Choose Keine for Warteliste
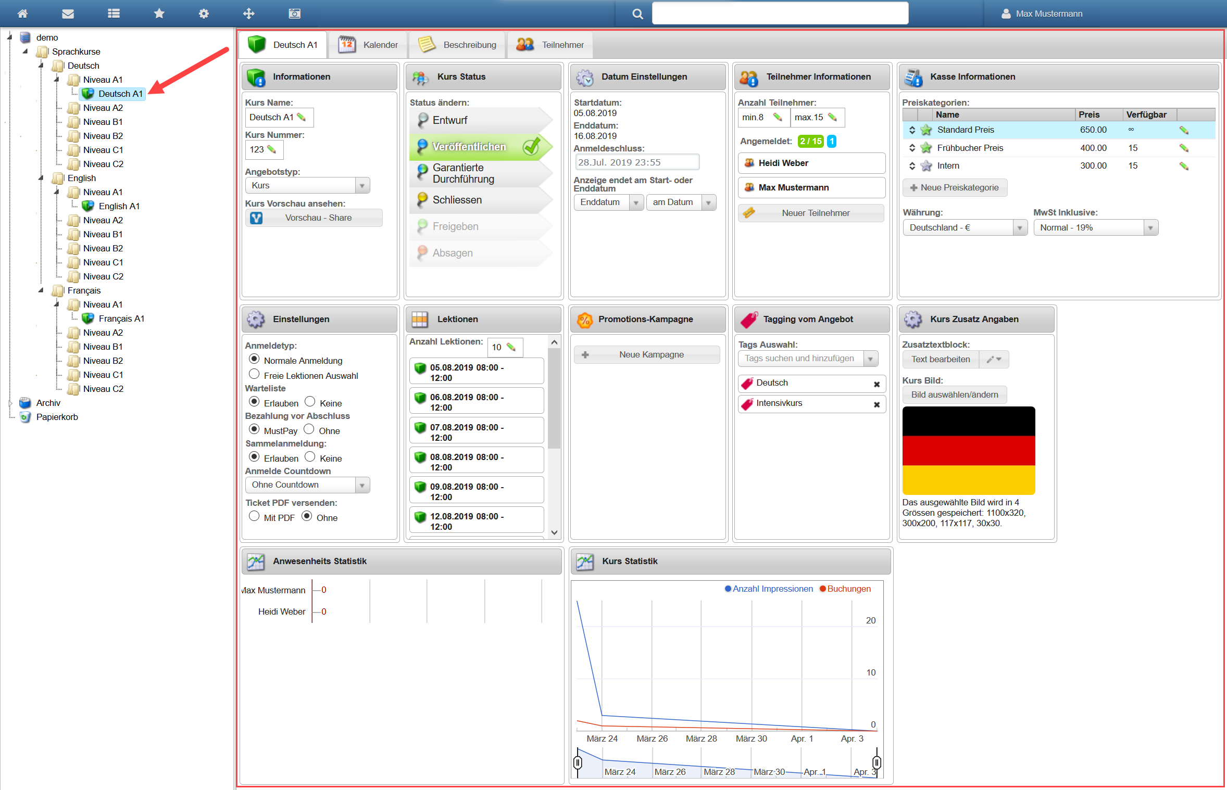 point(310,402)
